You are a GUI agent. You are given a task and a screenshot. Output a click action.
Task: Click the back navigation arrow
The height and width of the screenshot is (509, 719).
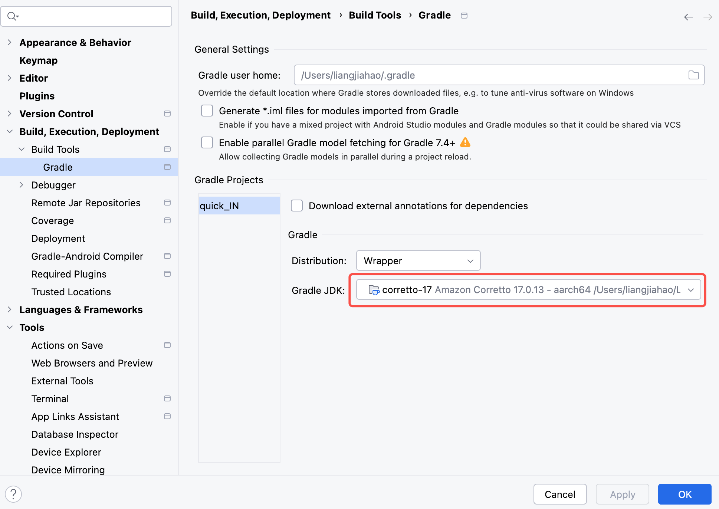[x=688, y=17]
